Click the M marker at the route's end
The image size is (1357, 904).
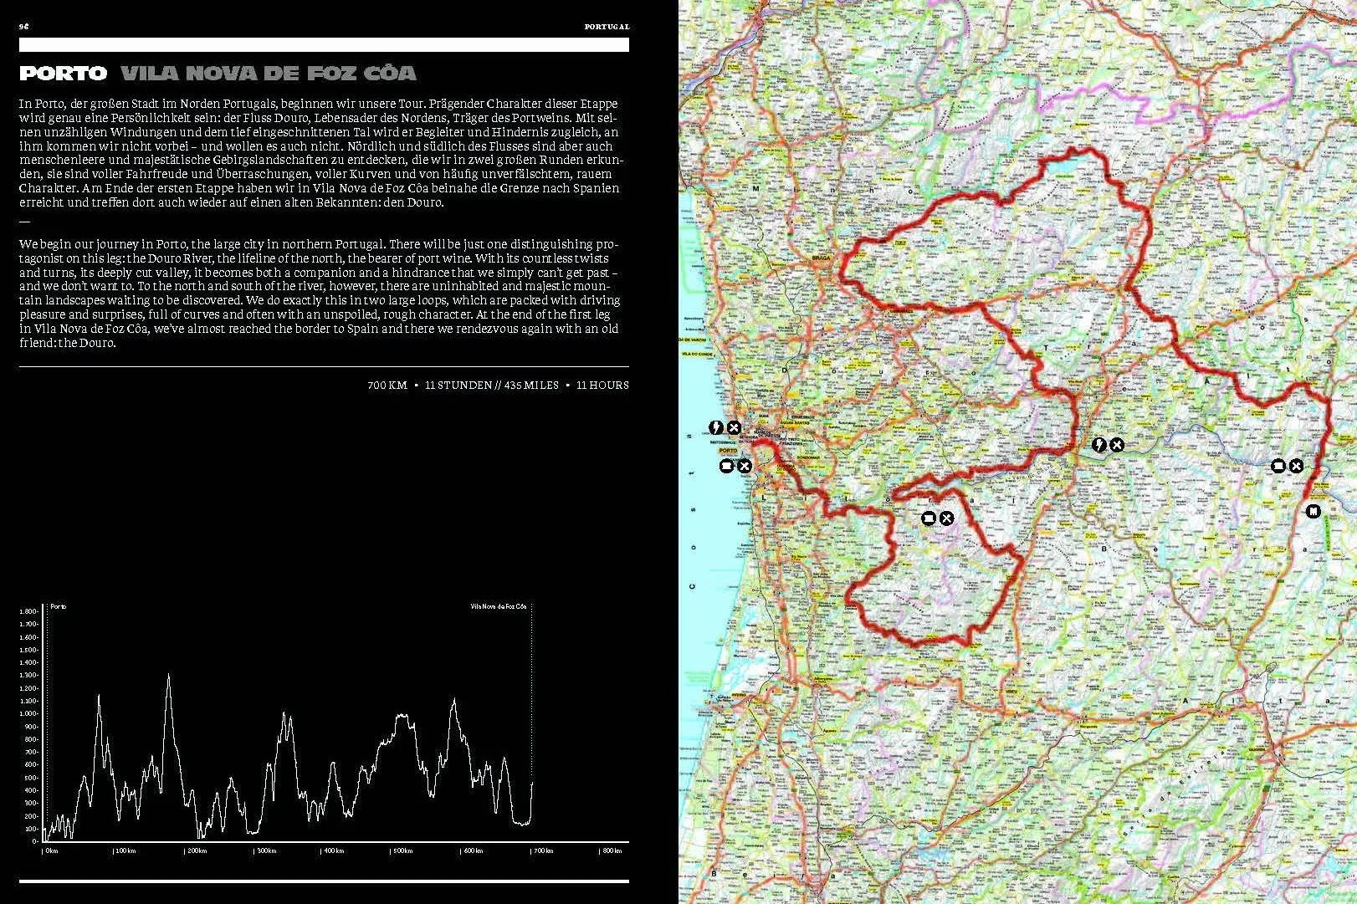tap(1313, 511)
